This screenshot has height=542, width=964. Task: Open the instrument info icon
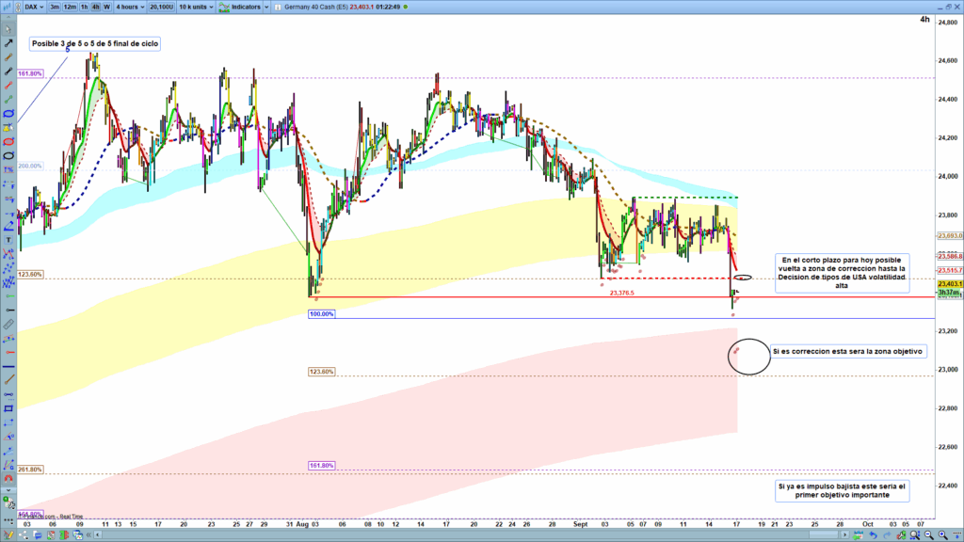coord(277,7)
